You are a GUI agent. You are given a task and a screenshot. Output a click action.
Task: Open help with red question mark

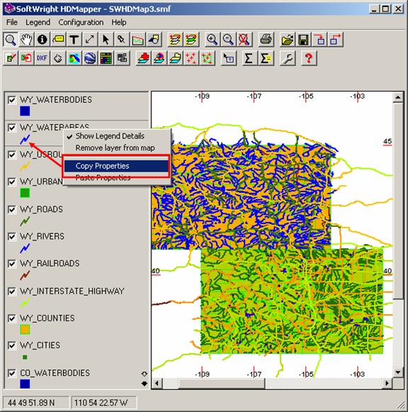[x=309, y=58]
